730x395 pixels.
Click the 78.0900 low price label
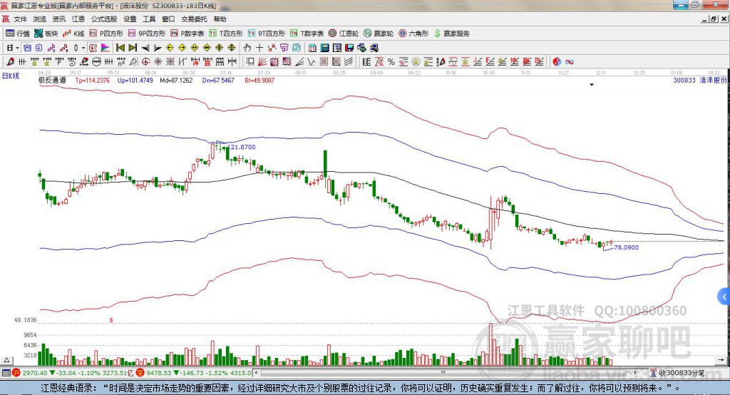[x=626, y=247]
